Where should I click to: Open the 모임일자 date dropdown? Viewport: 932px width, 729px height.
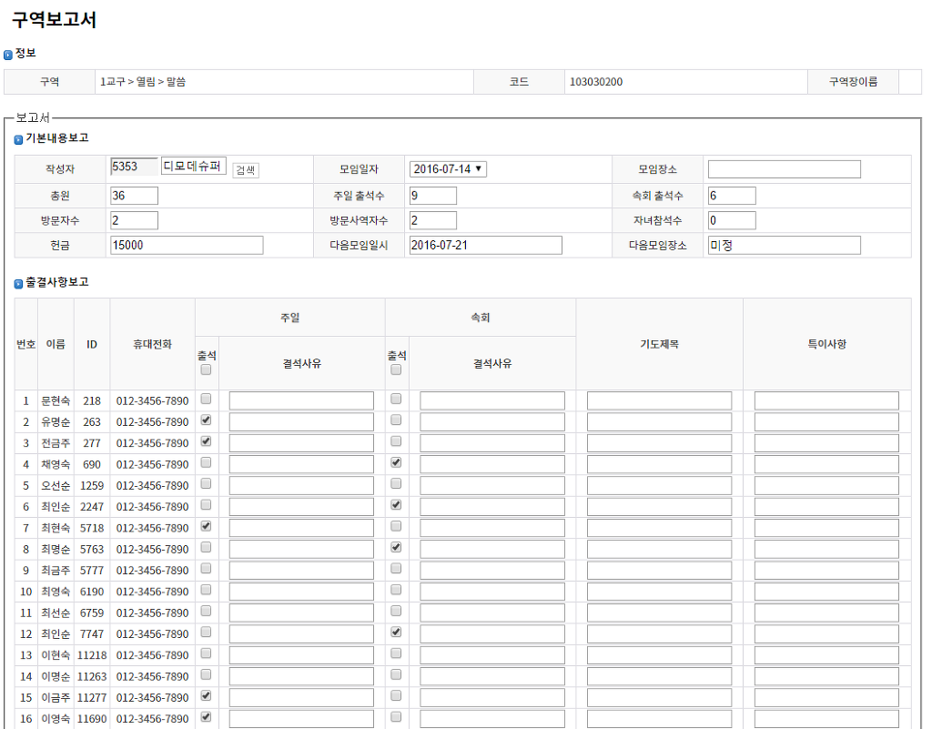pyautogui.click(x=448, y=169)
